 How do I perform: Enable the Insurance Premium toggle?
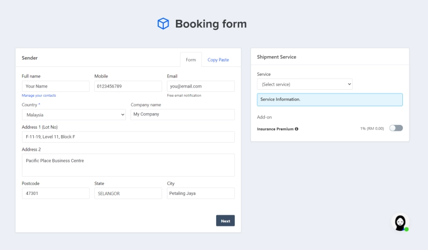396,128
